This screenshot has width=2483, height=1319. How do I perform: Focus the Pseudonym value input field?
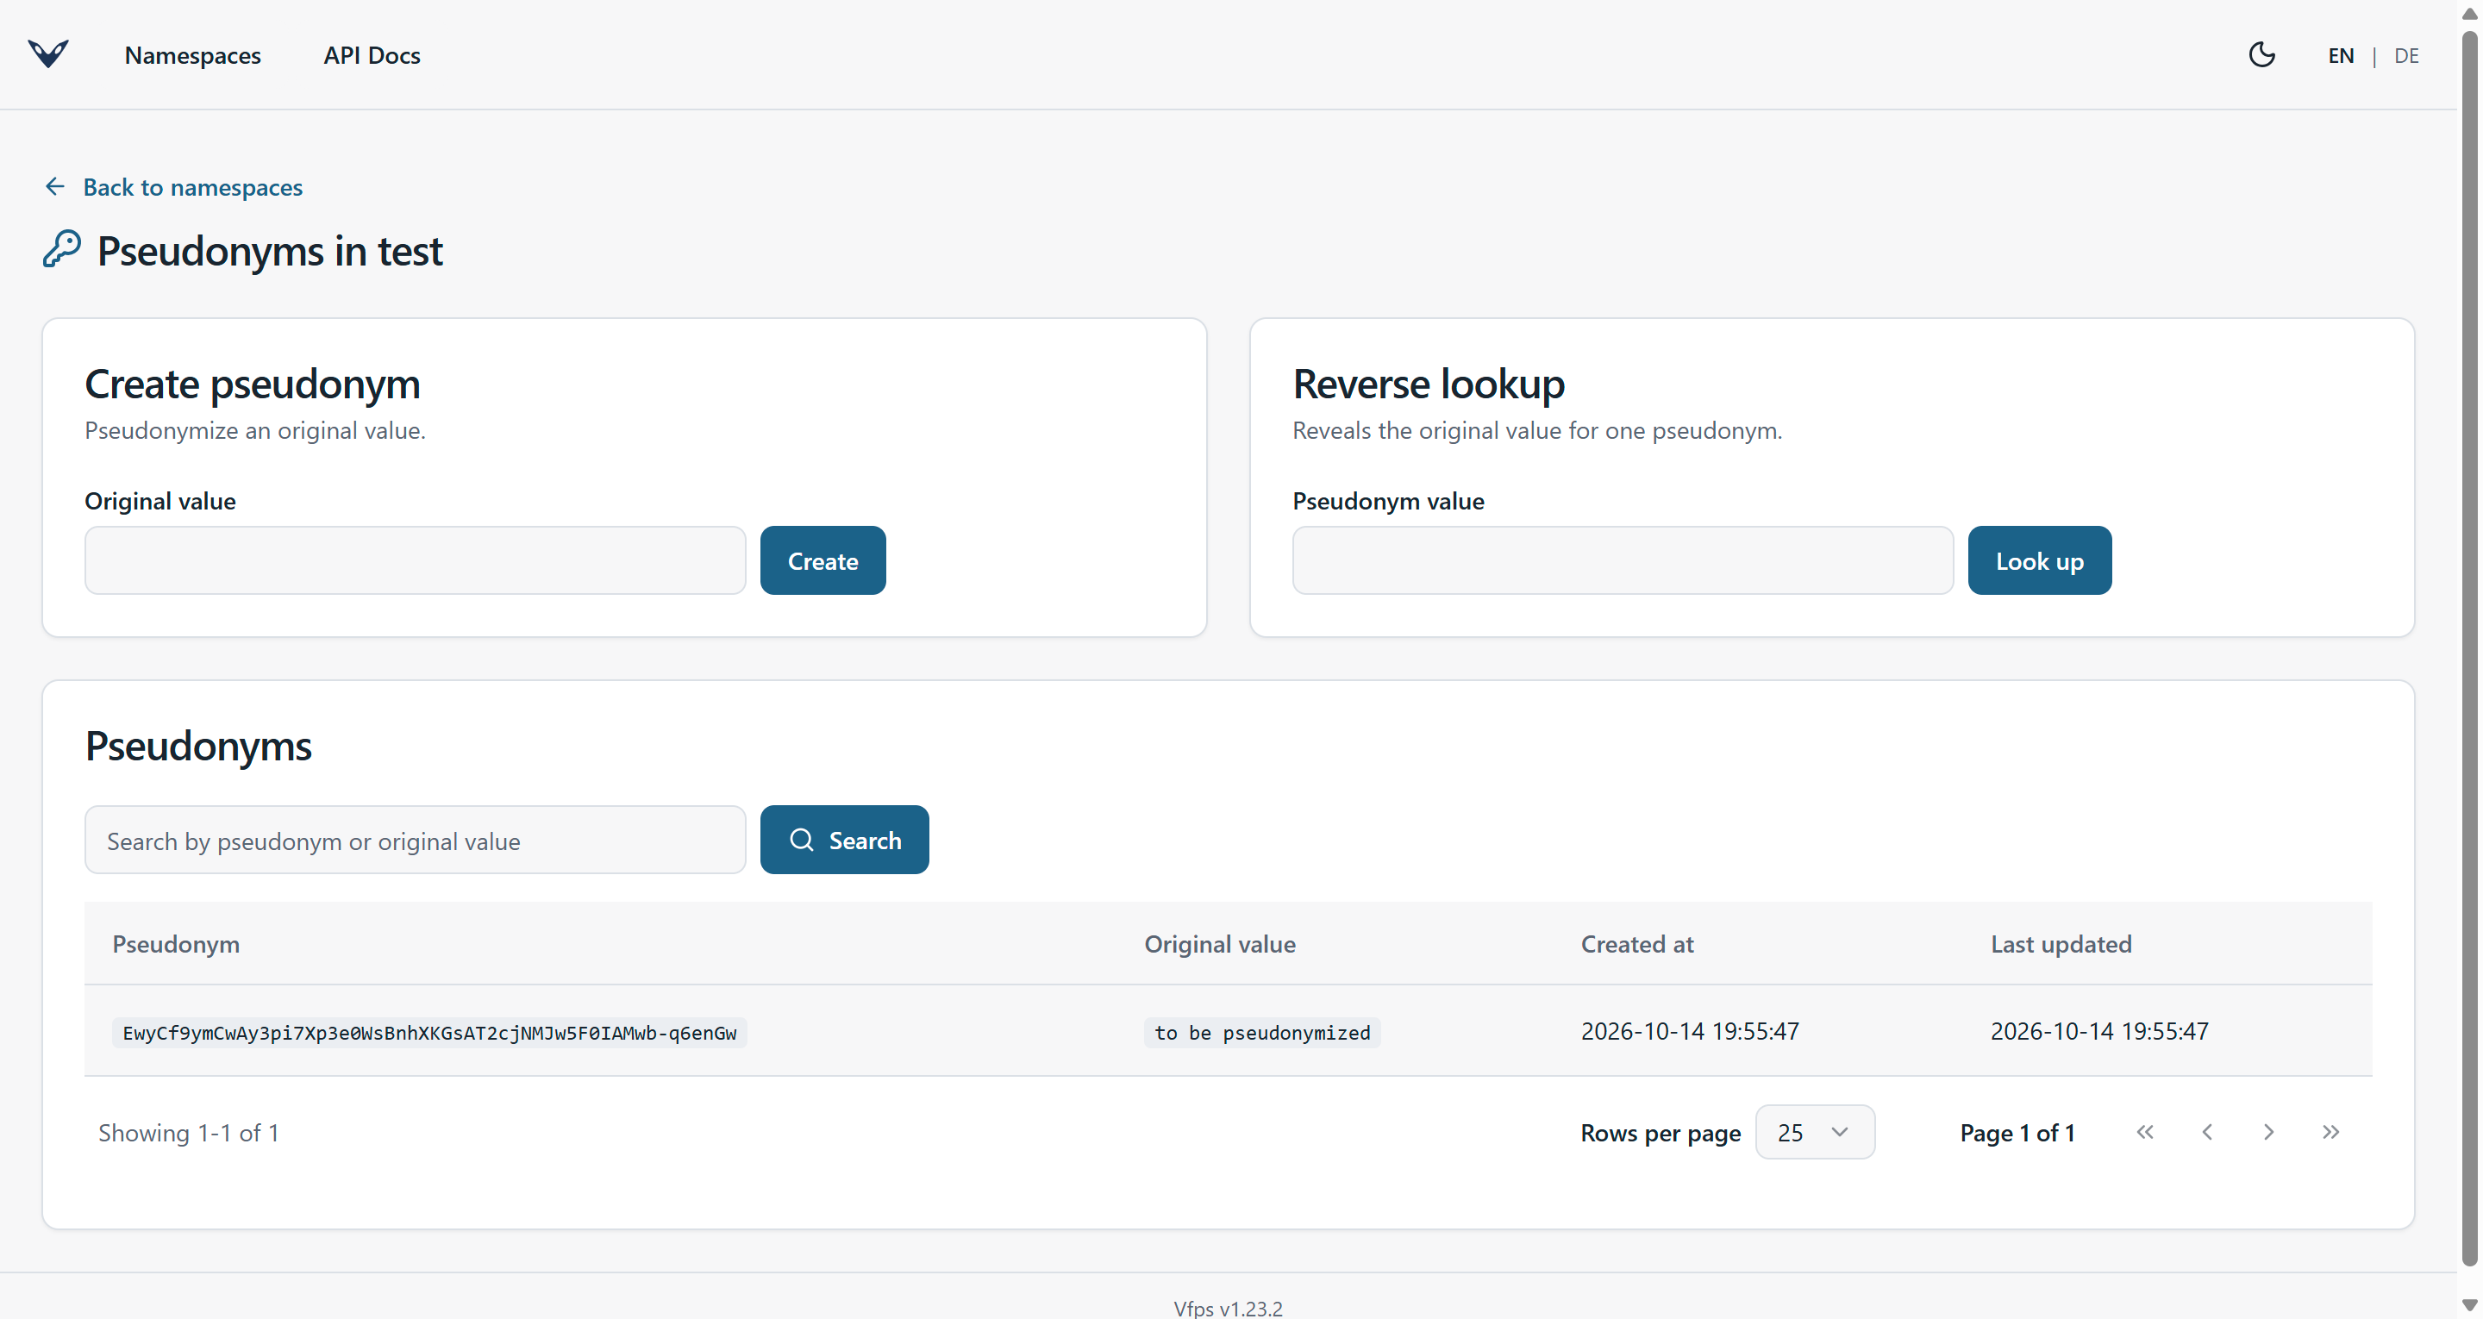[x=1623, y=560]
